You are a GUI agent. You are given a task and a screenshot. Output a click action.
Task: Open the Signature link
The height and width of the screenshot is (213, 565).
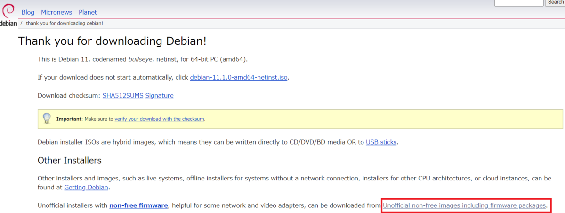(x=160, y=95)
